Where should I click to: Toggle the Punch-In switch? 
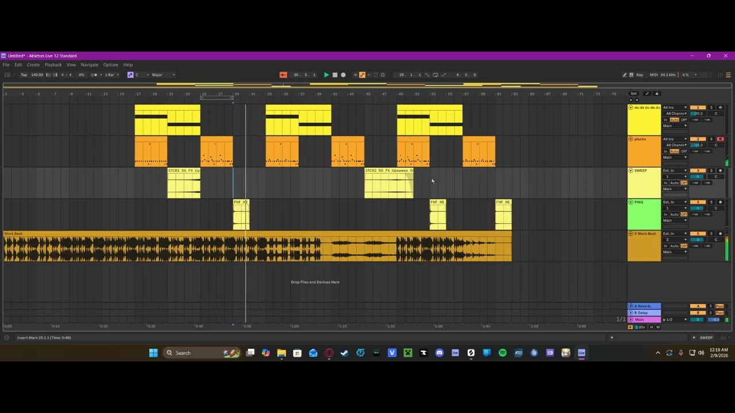click(427, 75)
